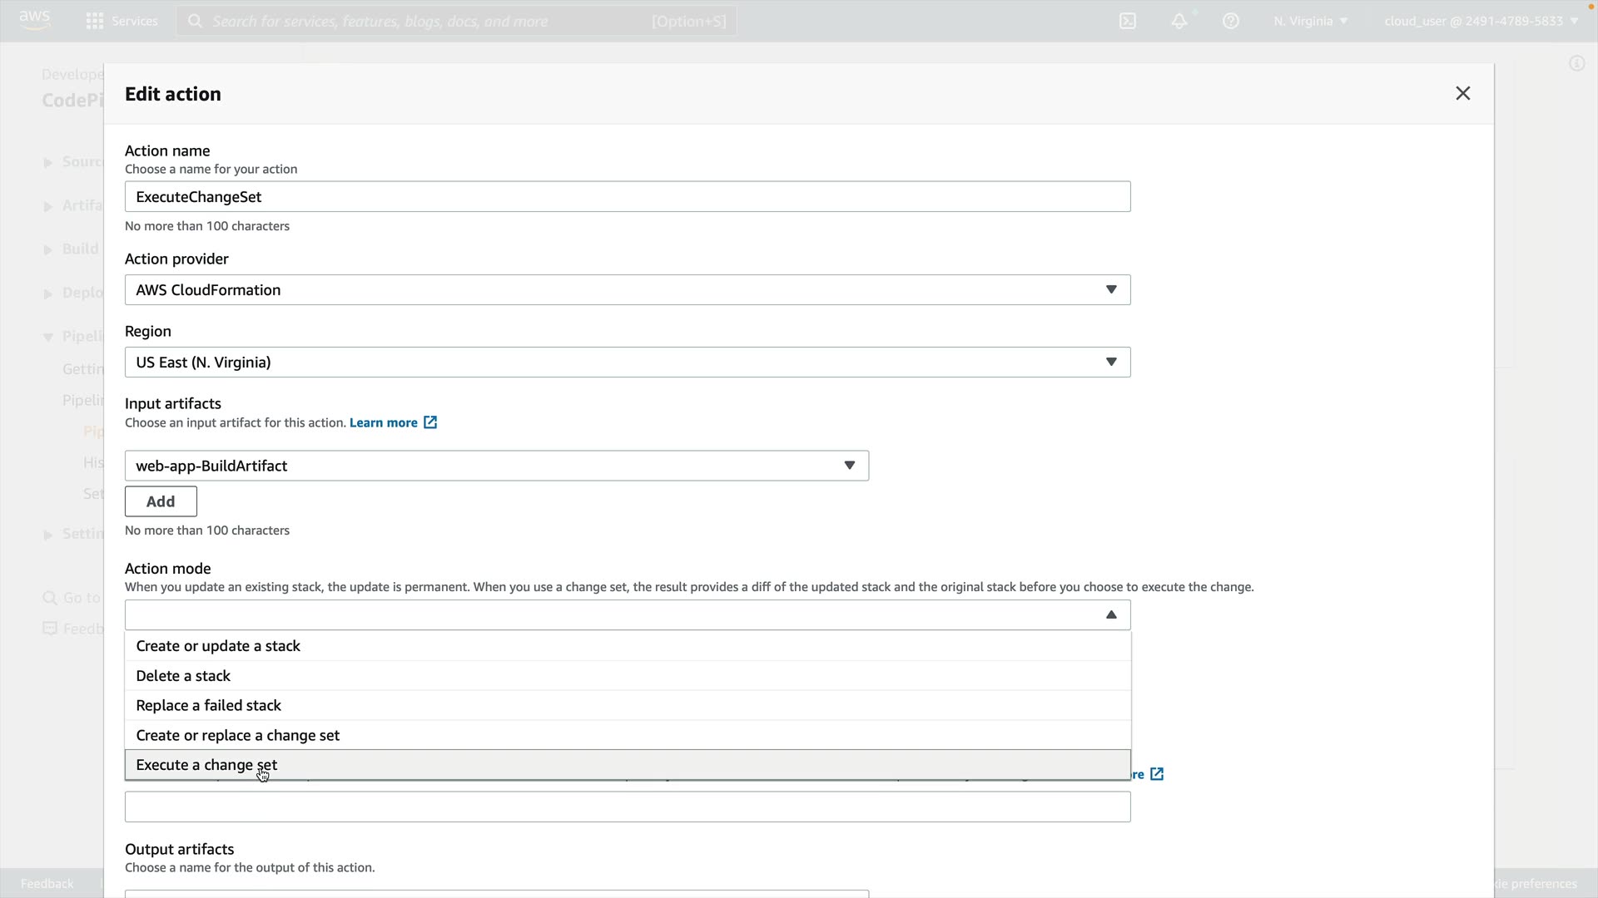Screen dimensions: 1598x898
Task: Click the info icon at top right
Action: (1576, 63)
